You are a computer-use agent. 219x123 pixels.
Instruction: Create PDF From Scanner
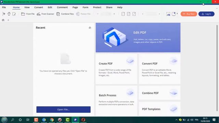[46, 14]
